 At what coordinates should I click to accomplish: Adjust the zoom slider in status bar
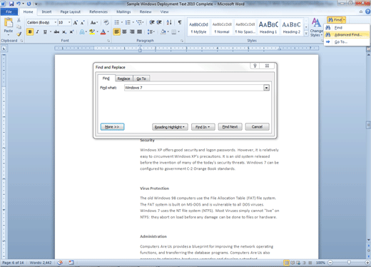pyautogui.click(x=349, y=263)
